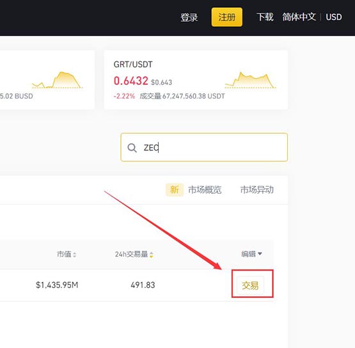Open the 编辑 dropdown arrow
This screenshot has width=355, height=348.
tap(260, 254)
